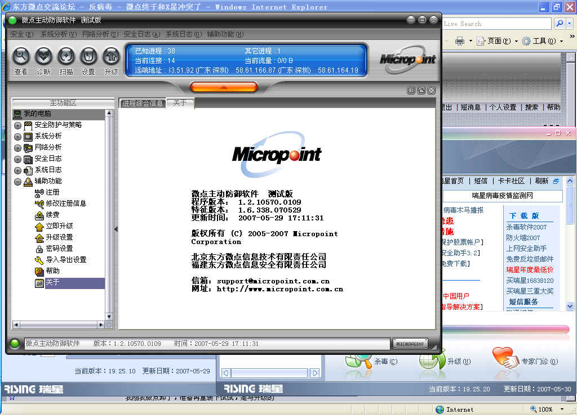The height and width of the screenshot is (415, 577).
Task: Open 帮助 in the Micropoint function tree
Action: point(47,271)
